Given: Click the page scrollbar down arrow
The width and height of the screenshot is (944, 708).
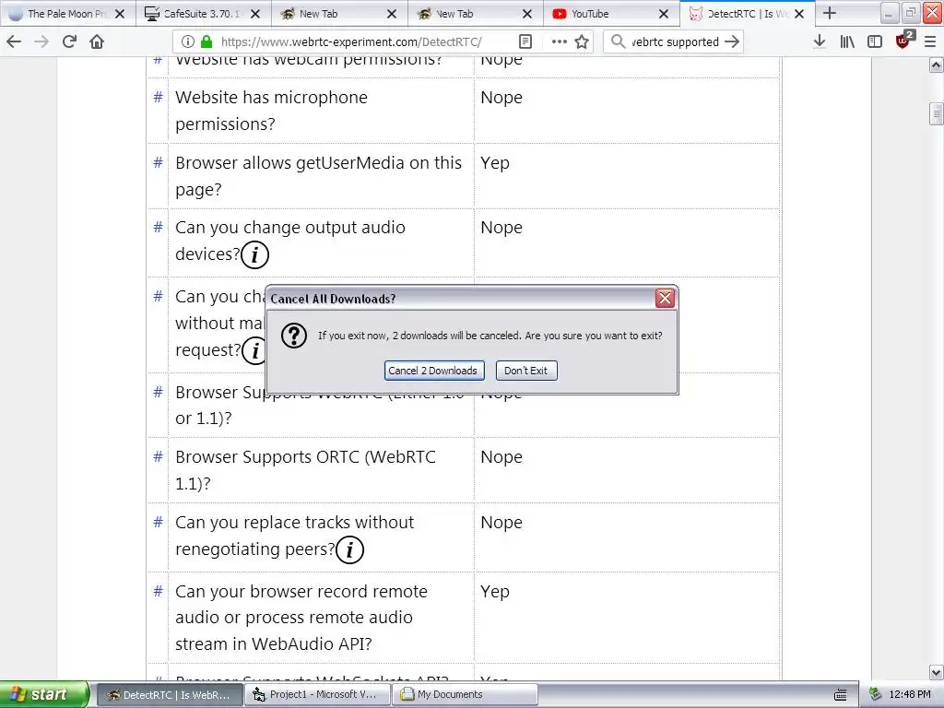Looking at the screenshot, I should point(936,672).
